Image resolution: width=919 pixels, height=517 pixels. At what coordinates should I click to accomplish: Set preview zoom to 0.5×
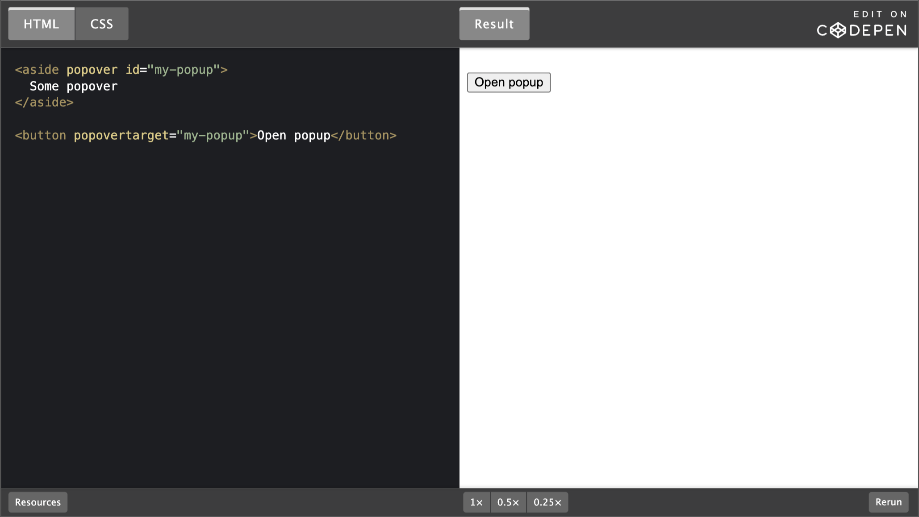pos(508,502)
